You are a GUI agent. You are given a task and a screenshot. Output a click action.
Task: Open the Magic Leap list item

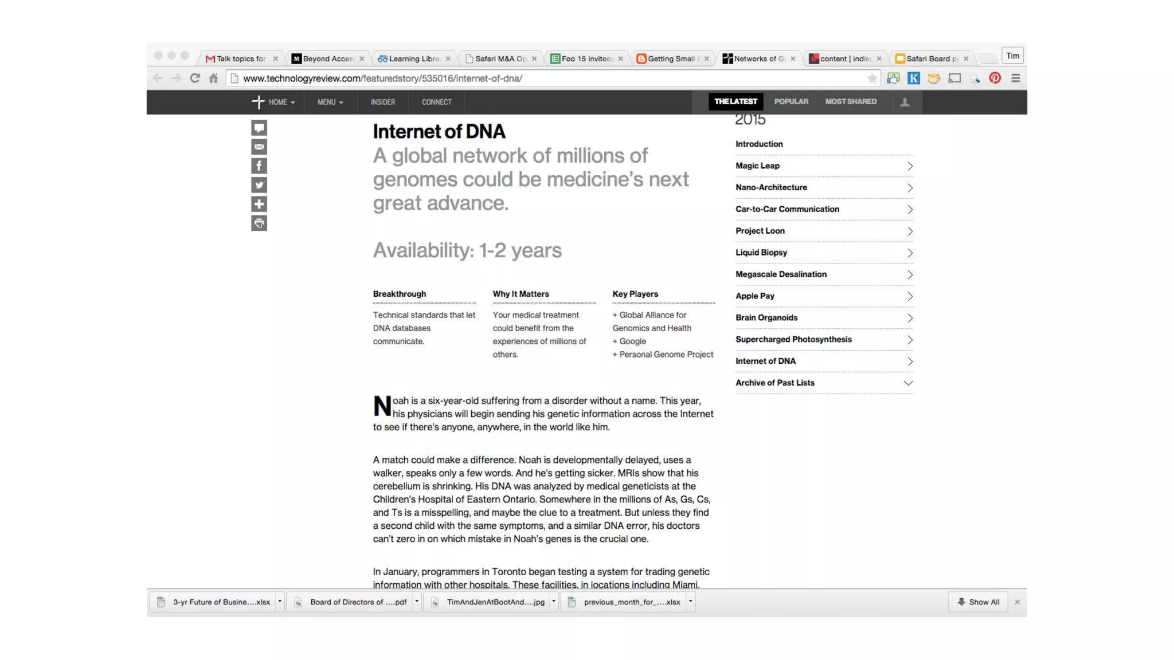[823, 166]
